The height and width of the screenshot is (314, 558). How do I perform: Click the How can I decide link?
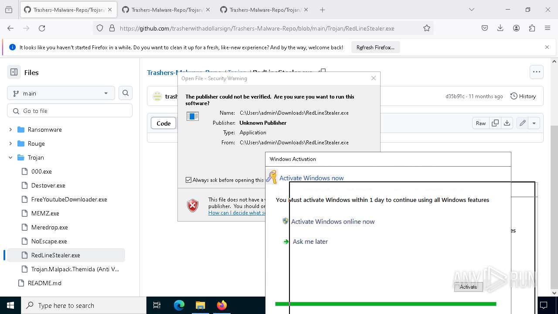coord(237,213)
